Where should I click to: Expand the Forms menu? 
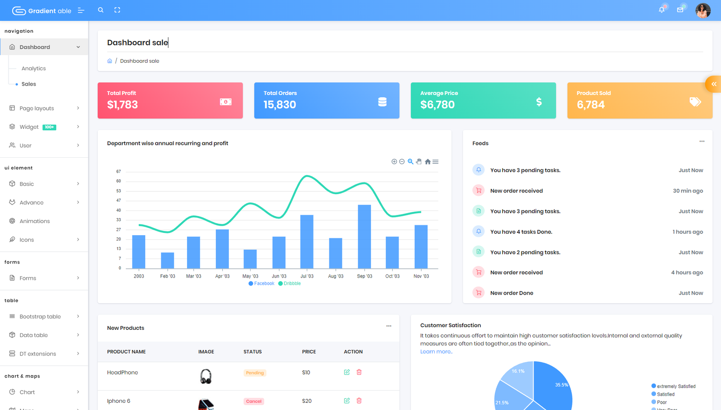tap(44, 278)
